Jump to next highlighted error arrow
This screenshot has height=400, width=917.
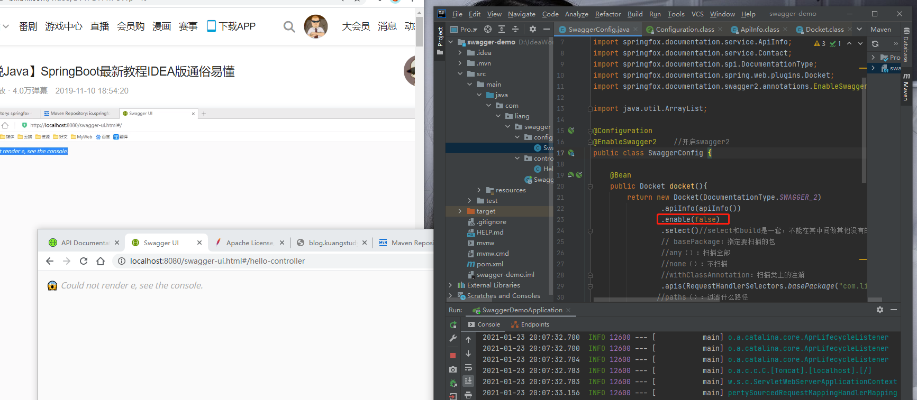tap(860, 43)
